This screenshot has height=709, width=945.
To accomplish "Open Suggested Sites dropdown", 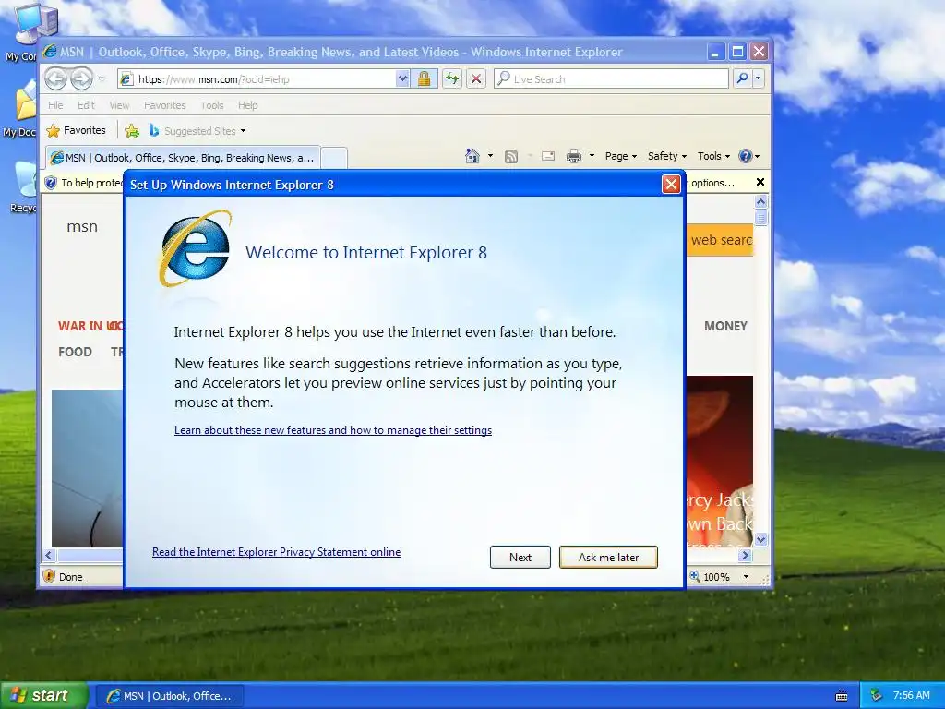I will 197,130.
